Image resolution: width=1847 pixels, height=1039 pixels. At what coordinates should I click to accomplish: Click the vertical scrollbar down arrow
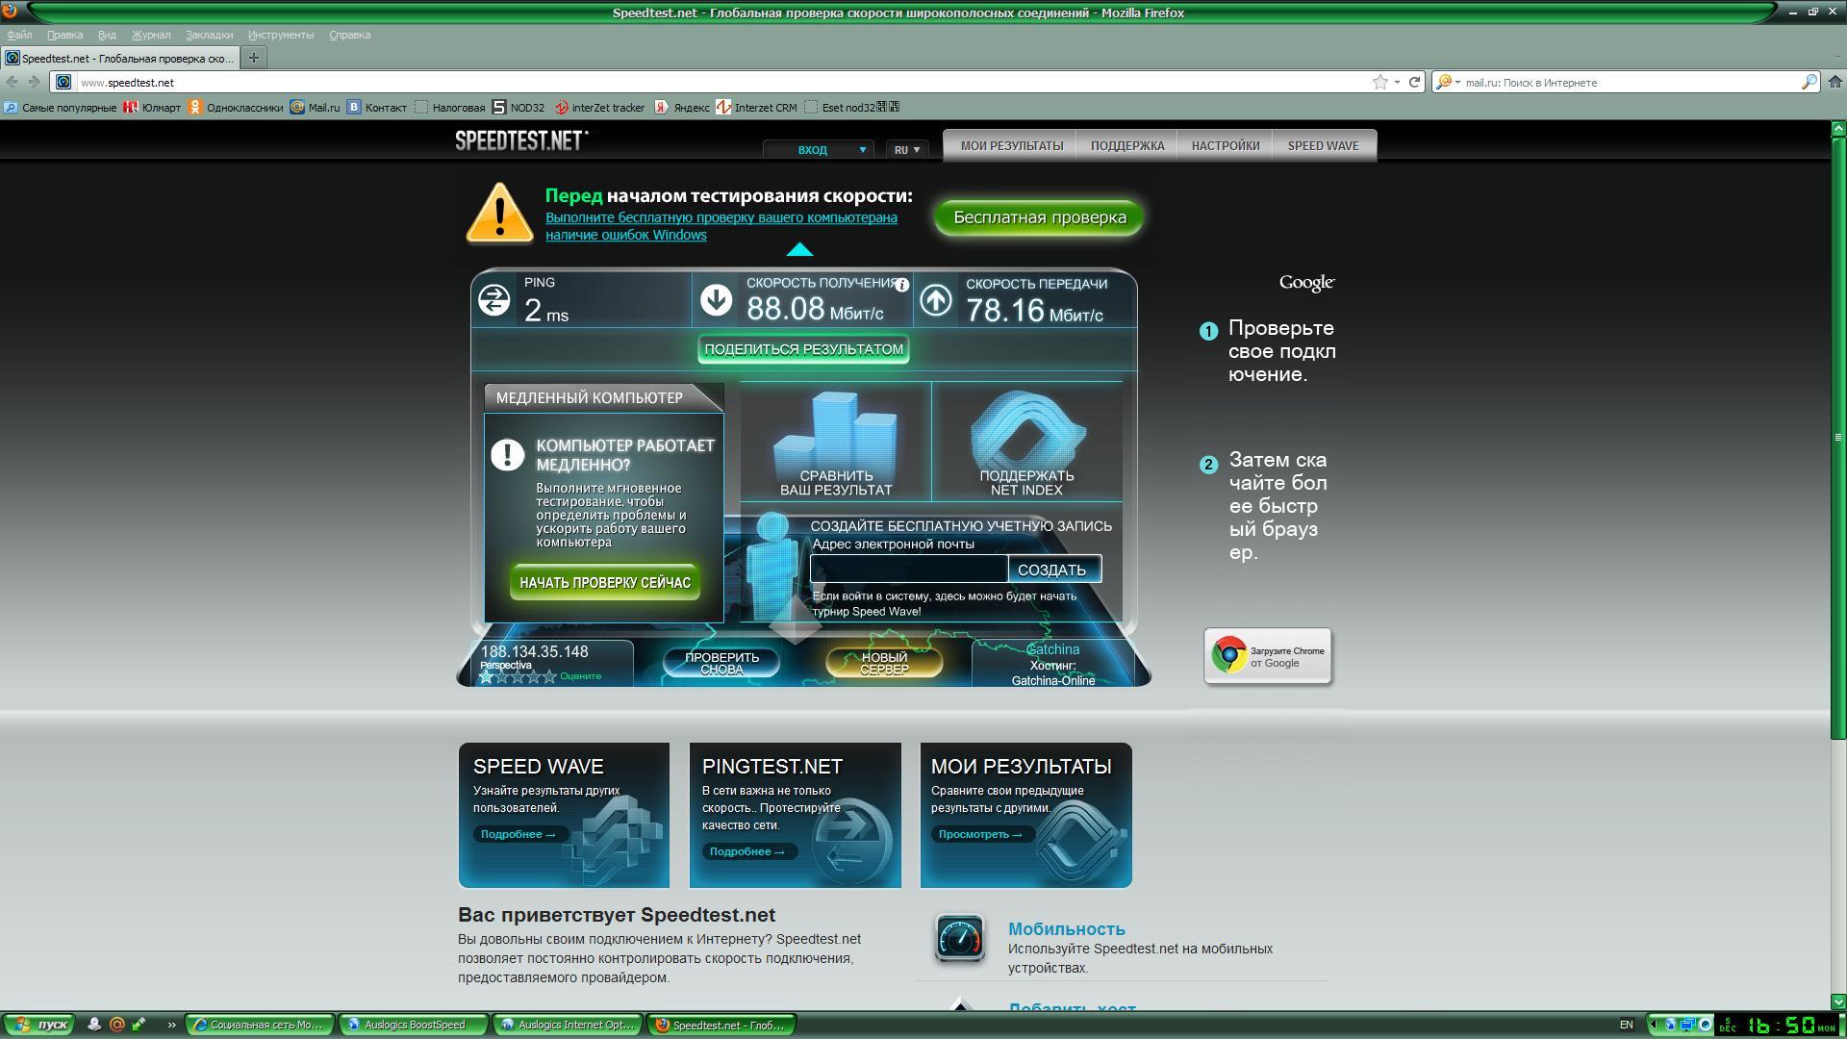(1837, 1002)
